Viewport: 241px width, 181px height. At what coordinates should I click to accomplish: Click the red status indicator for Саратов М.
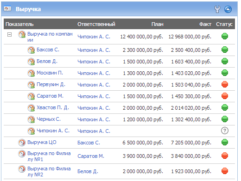[x=225, y=96]
